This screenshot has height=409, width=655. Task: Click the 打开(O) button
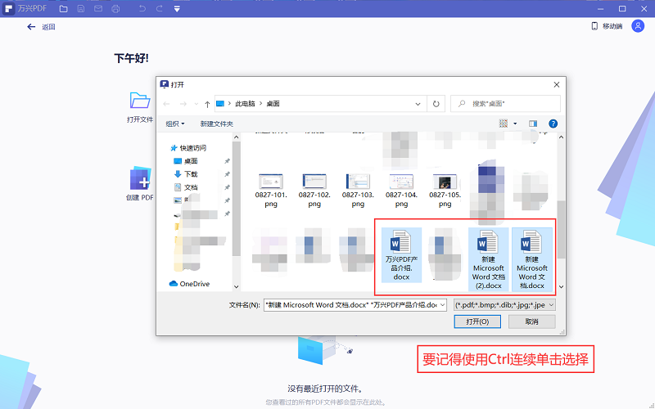pyautogui.click(x=477, y=321)
